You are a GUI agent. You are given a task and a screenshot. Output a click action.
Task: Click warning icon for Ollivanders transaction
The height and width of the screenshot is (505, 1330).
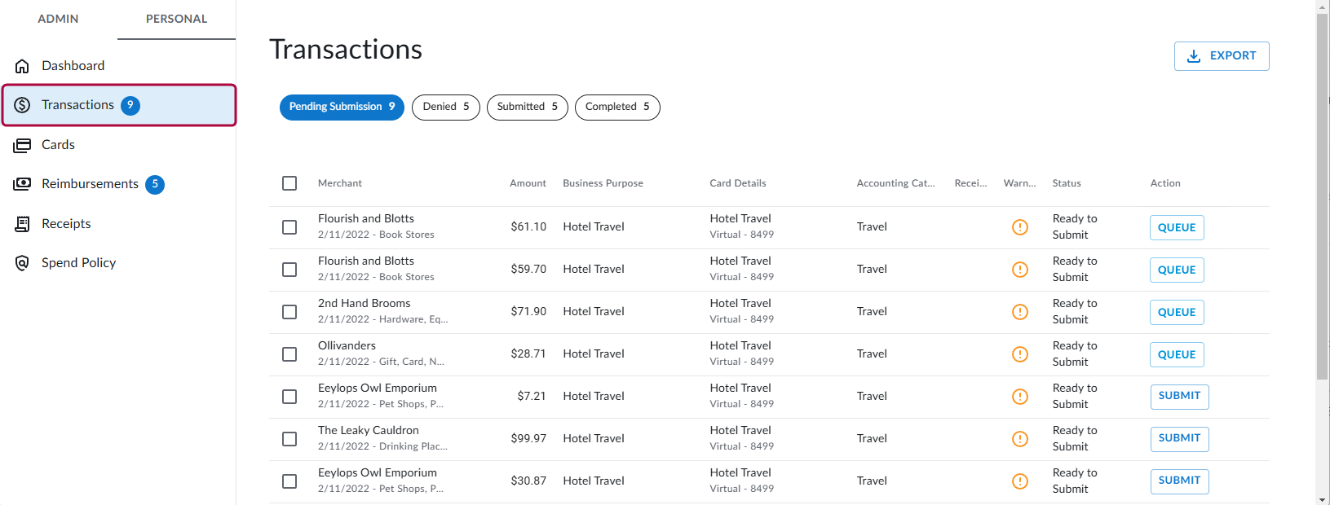1019,354
